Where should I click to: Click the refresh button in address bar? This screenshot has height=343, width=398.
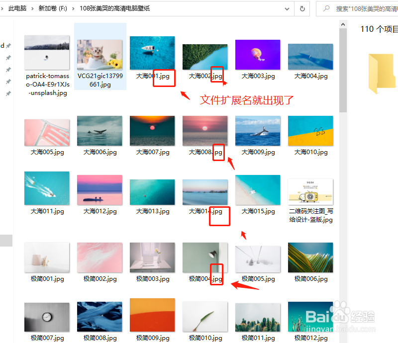click(302, 9)
